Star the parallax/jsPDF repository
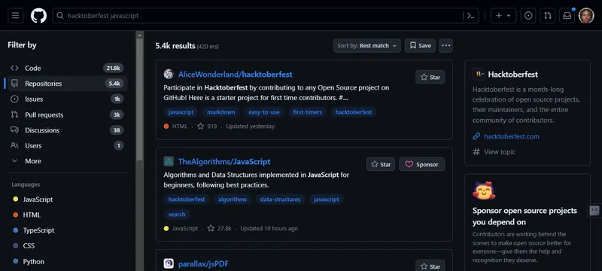The width and height of the screenshot is (602, 271). [x=430, y=266]
